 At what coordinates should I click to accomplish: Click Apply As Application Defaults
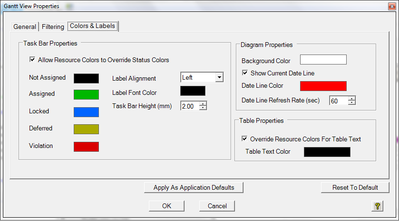(194, 187)
